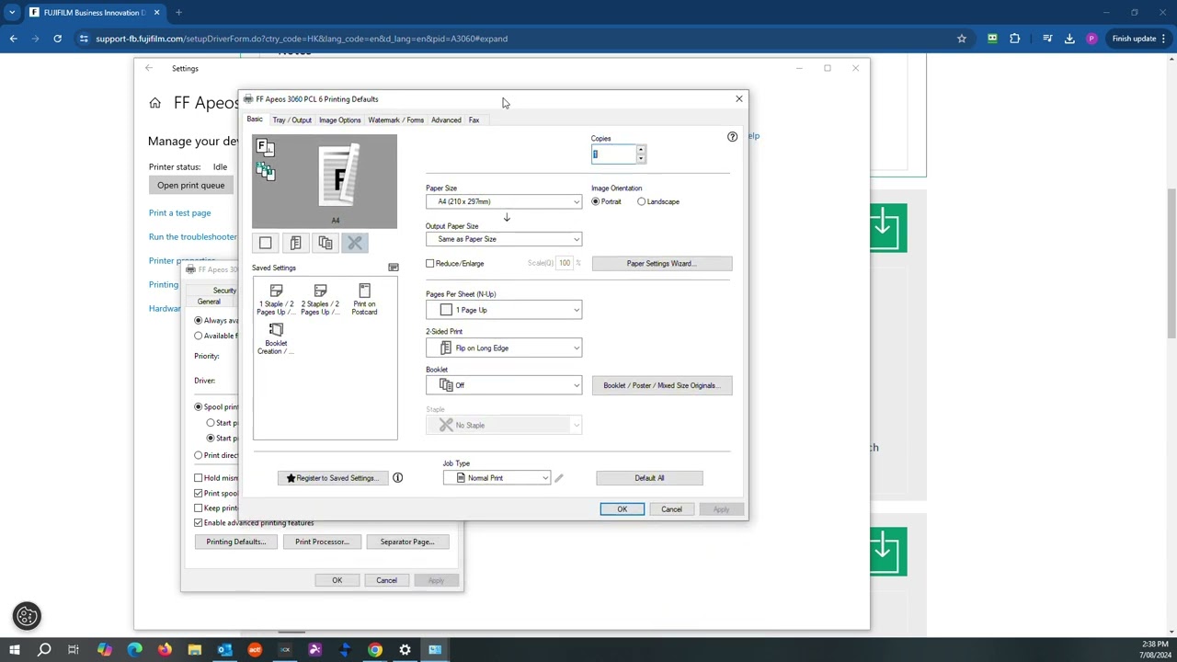Enable the Reduce/Enlarge checkbox
The image size is (1177, 662).
[430, 264]
